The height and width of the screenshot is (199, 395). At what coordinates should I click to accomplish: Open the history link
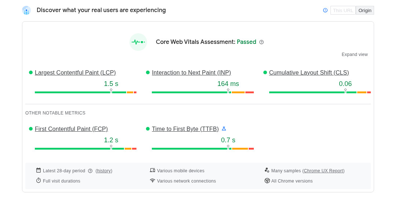tap(104, 171)
